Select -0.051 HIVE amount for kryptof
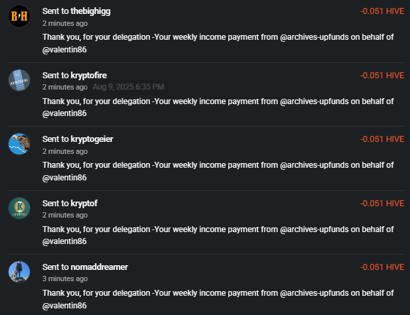 pyautogui.click(x=382, y=203)
